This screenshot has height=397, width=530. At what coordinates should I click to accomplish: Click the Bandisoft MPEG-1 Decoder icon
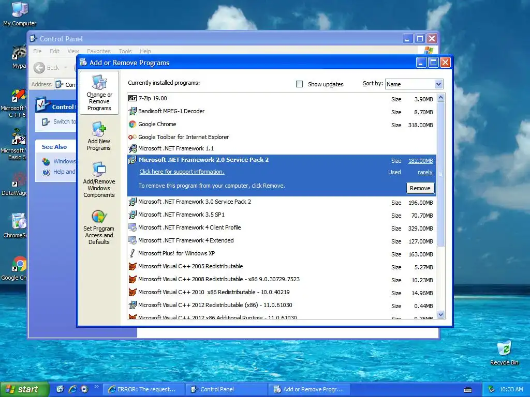(132, 111)
